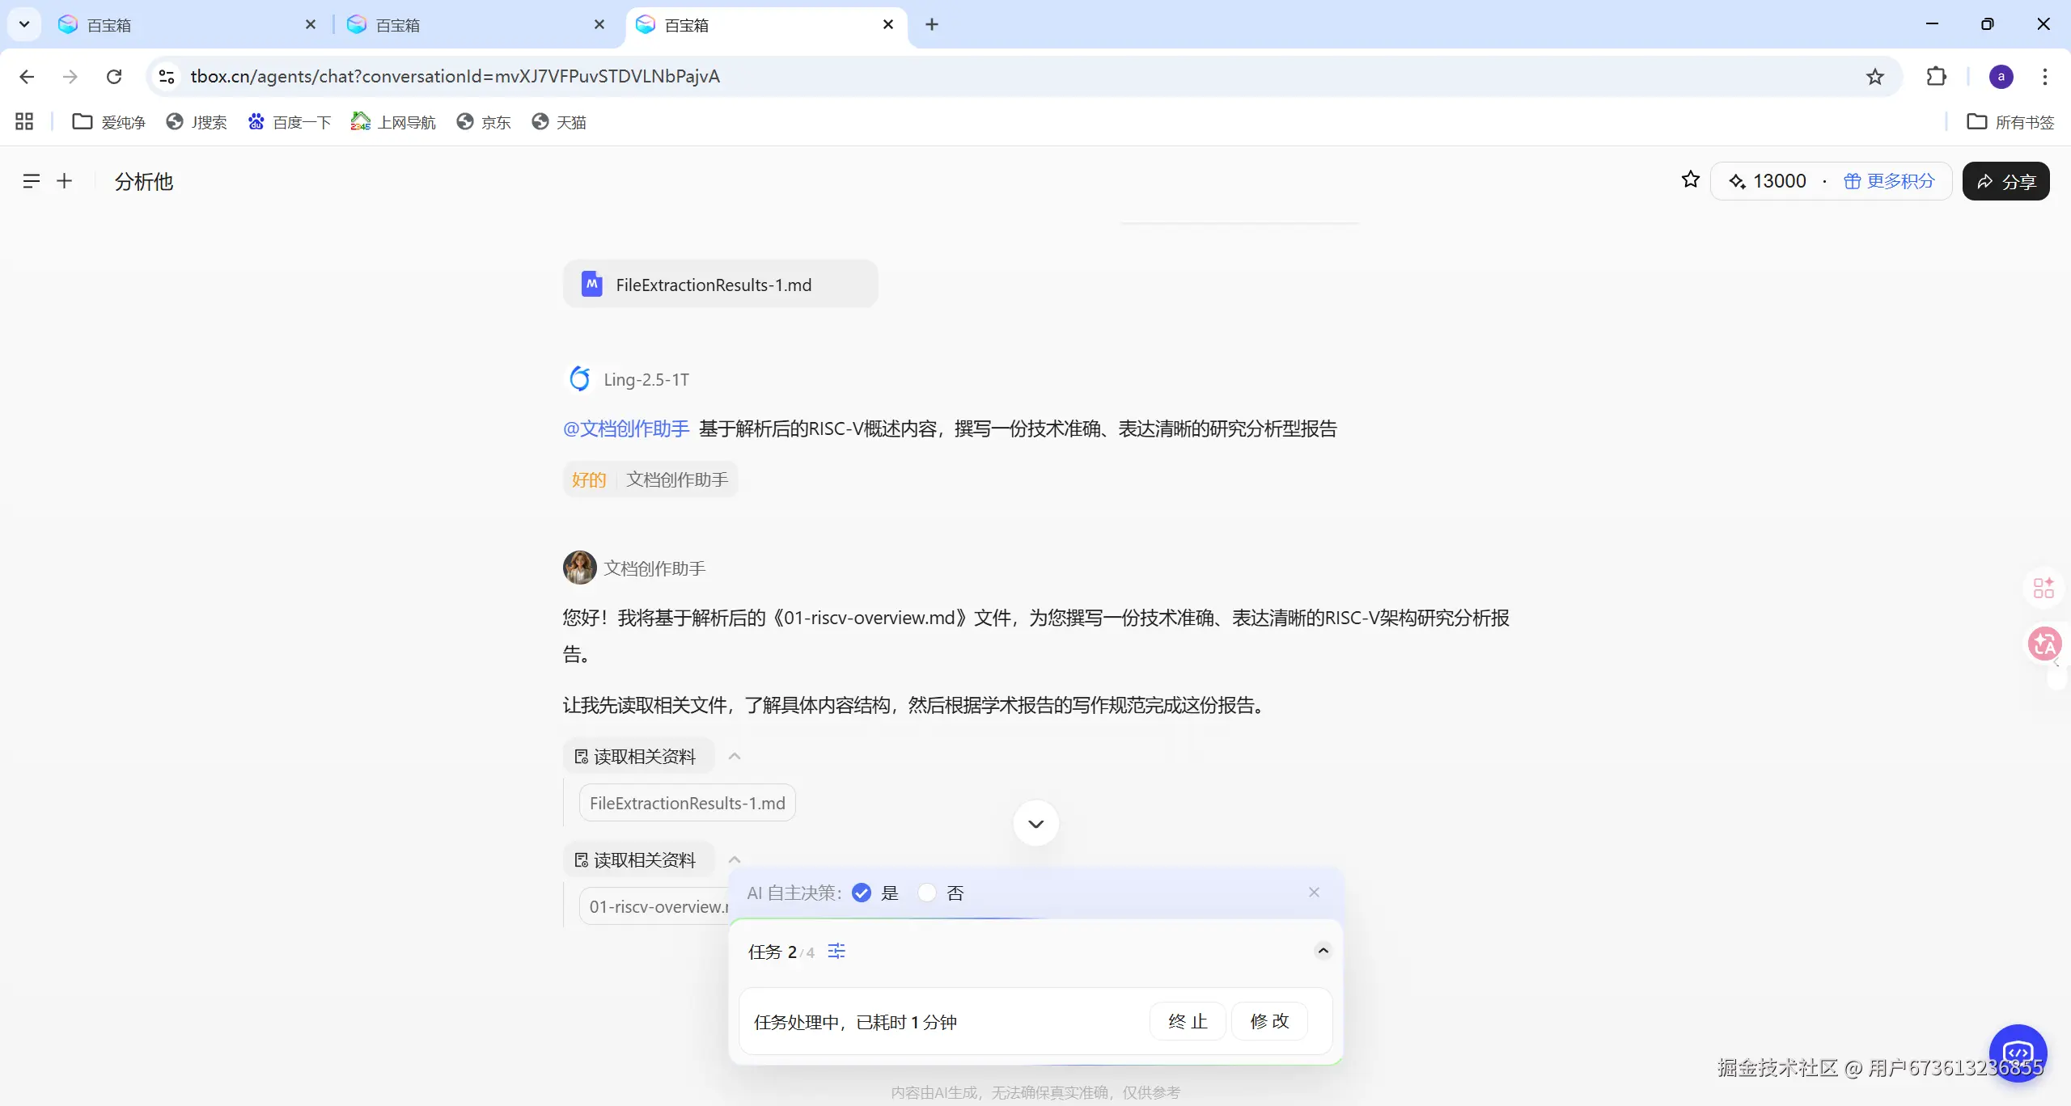The height and width of the screenshot is (1106, 2071).
Task: Start a new chat with plus icon
Action: pos(65,181)
